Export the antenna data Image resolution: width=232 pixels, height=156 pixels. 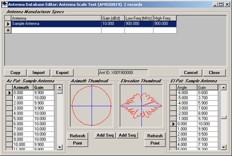coord(62,73)
